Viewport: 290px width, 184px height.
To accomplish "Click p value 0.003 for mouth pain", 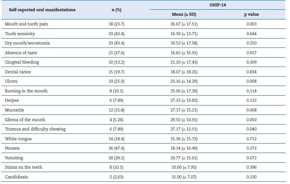I will click(x=251, y=24).
